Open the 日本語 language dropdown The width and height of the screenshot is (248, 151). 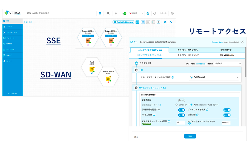[136, 13]
